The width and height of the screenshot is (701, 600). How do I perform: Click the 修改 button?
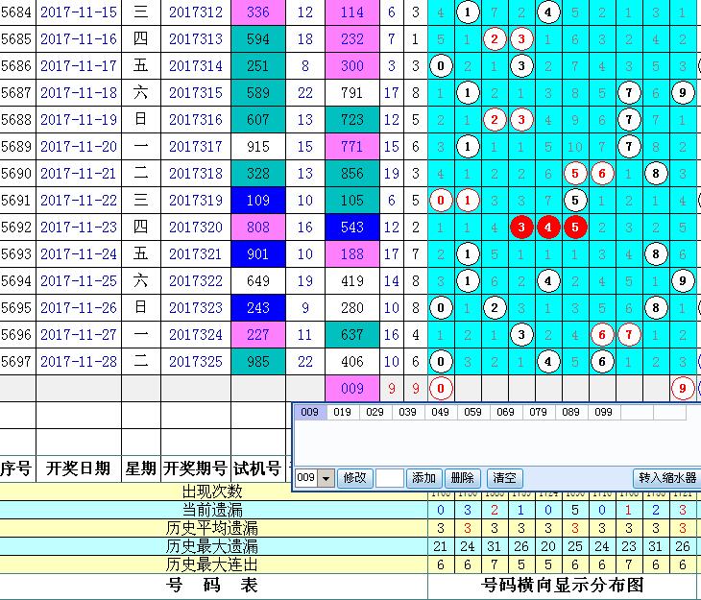355,478
